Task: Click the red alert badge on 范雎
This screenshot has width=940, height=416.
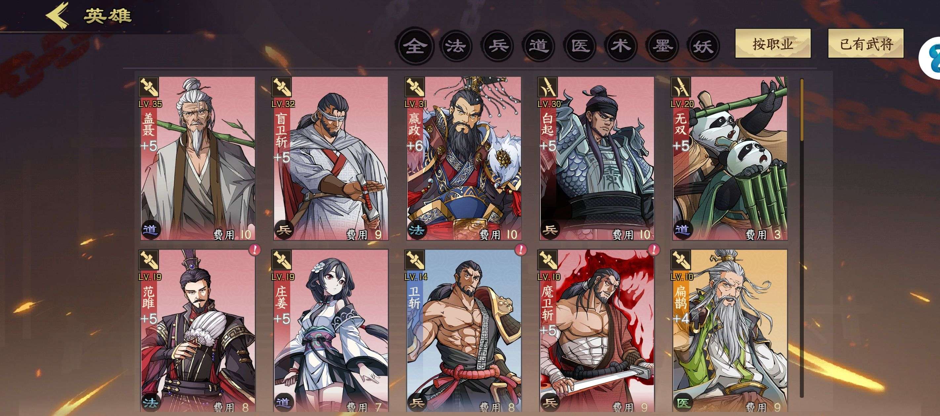Action: click(255, 250)
